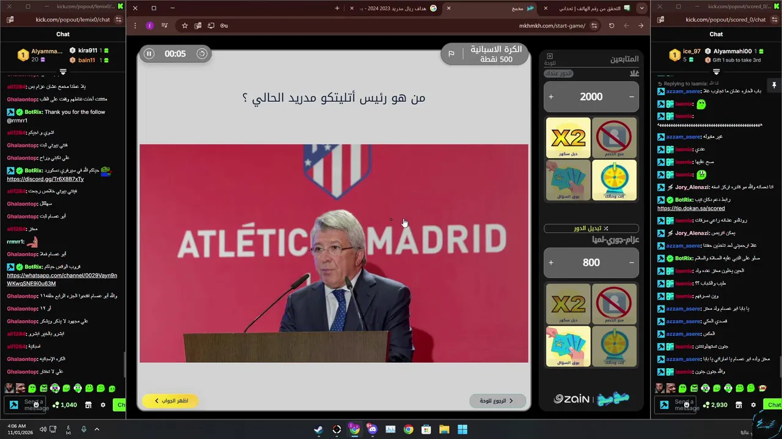
Task: Open browser media control icon
Action: coord(164,26)
